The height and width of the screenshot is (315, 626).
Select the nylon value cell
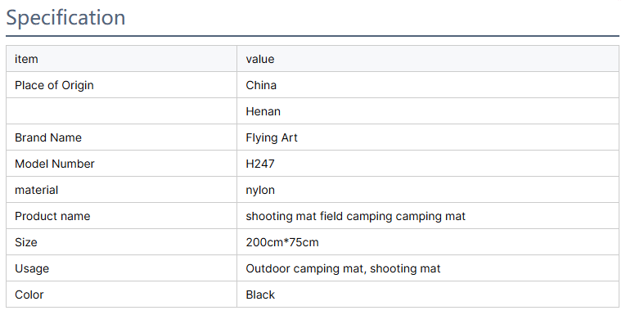(428, 190)
